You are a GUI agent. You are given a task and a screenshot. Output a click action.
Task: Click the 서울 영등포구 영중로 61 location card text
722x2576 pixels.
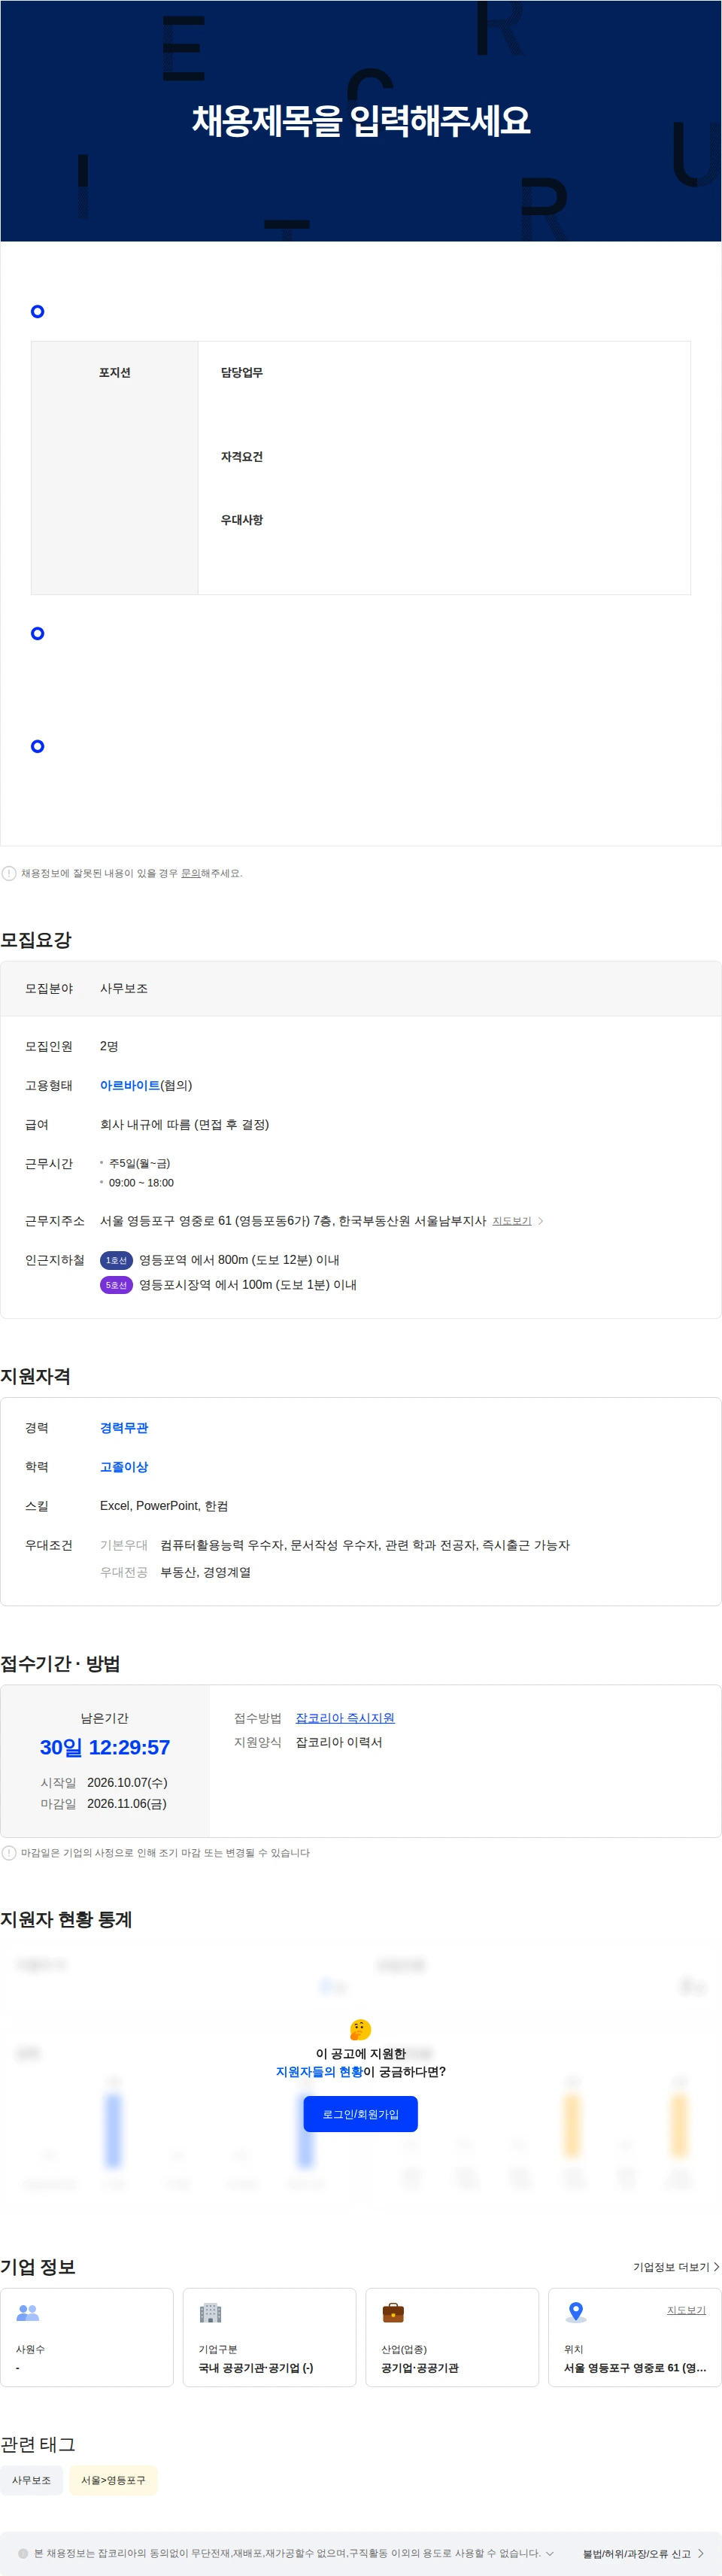635,2368
